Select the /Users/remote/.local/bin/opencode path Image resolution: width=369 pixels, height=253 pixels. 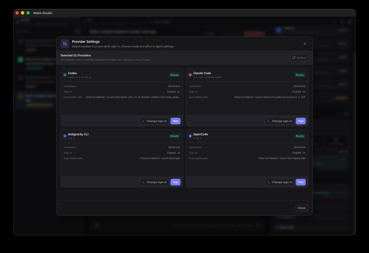pyautogui.click(x=282, y=158)
